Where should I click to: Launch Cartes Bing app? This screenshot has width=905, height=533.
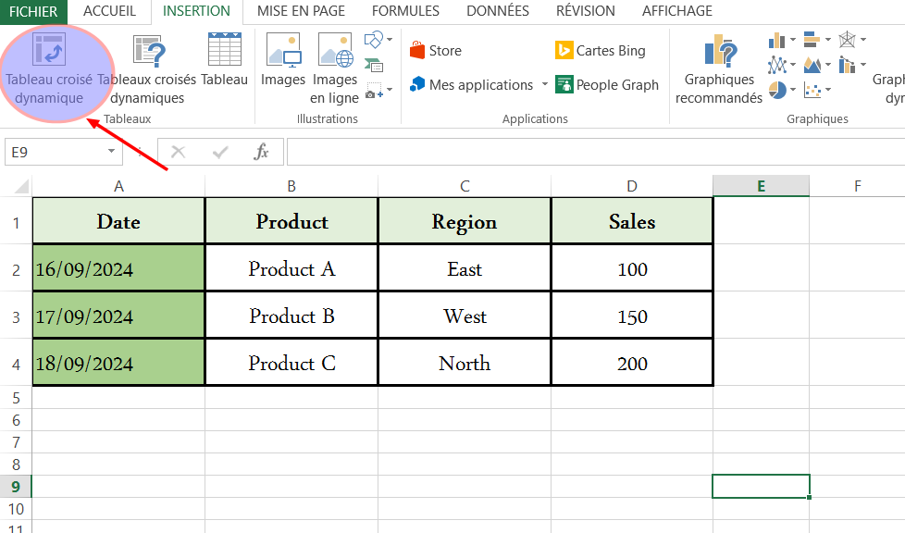(x=600, y=51)
